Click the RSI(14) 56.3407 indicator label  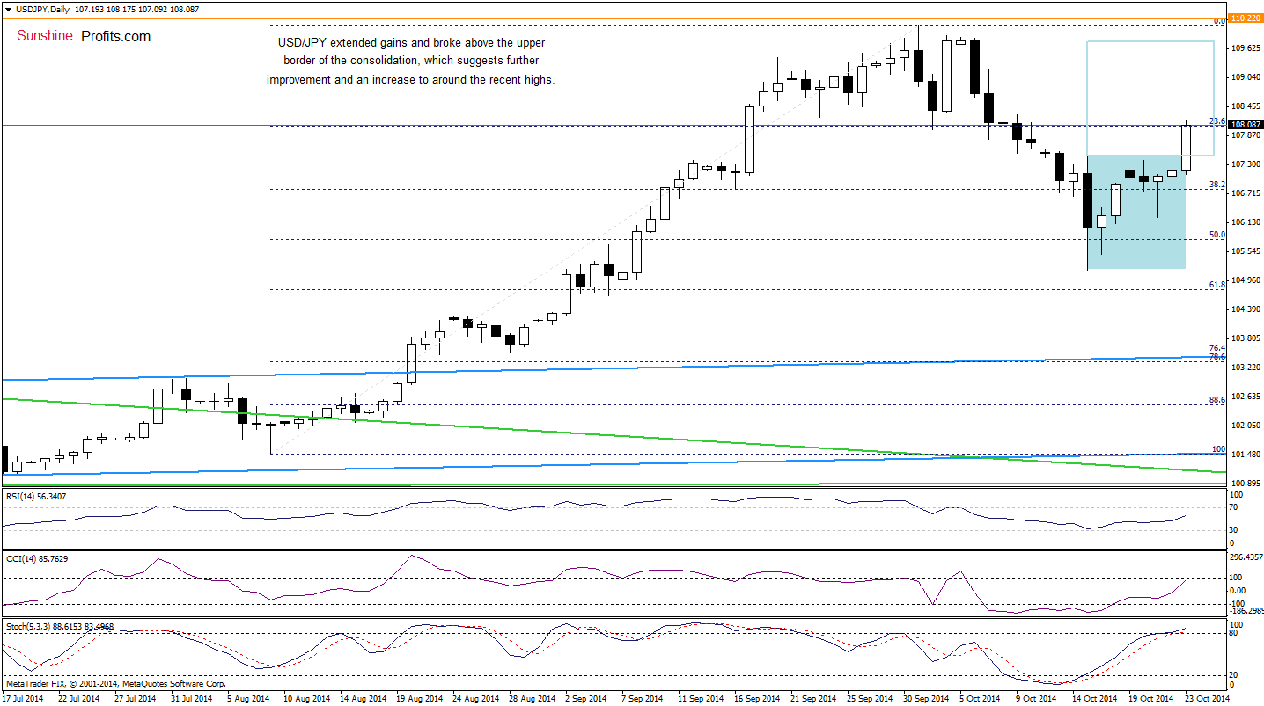point(35,497)
